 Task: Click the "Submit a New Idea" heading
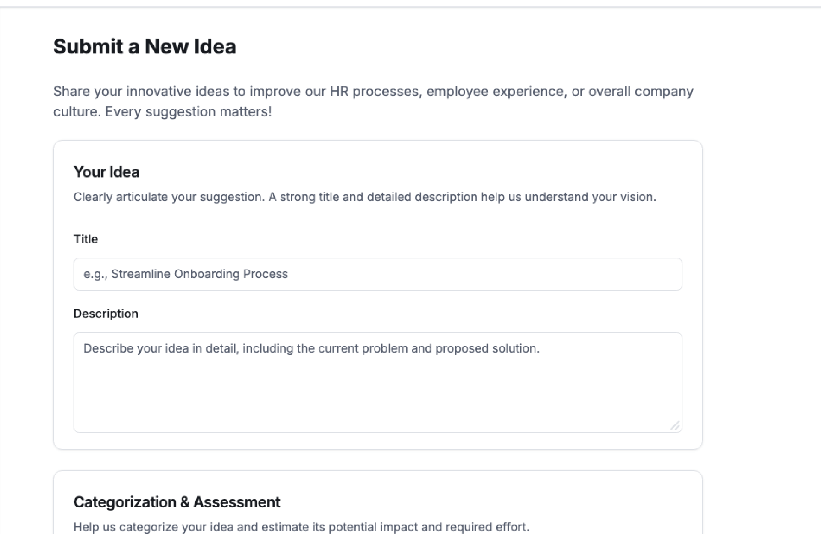(145, 46)
